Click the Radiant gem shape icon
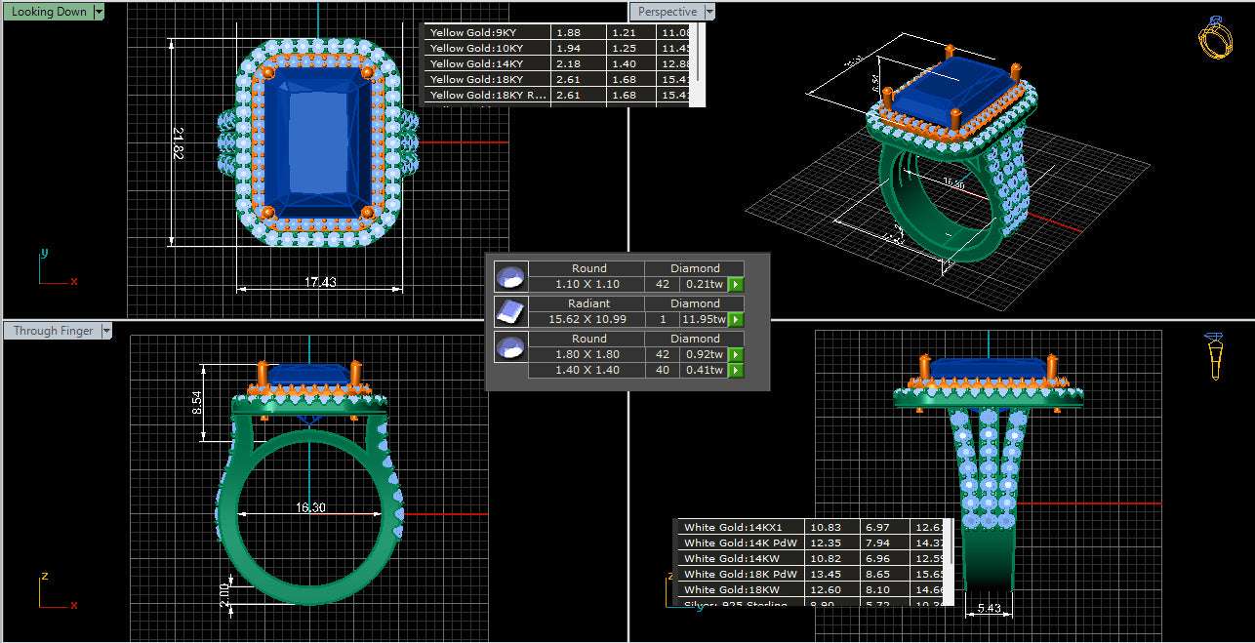 (x=510, y=311)
